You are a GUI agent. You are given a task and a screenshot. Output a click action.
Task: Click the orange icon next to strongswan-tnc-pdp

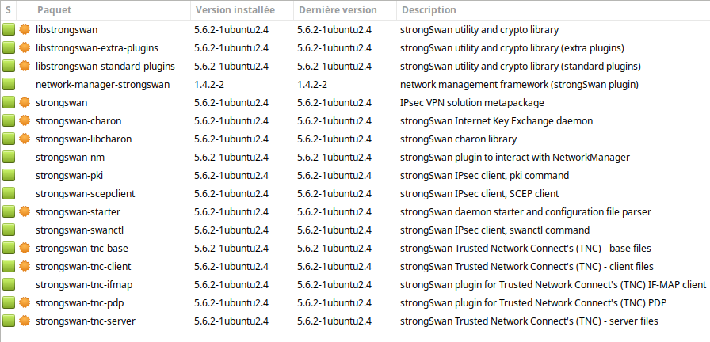[25, 302]
